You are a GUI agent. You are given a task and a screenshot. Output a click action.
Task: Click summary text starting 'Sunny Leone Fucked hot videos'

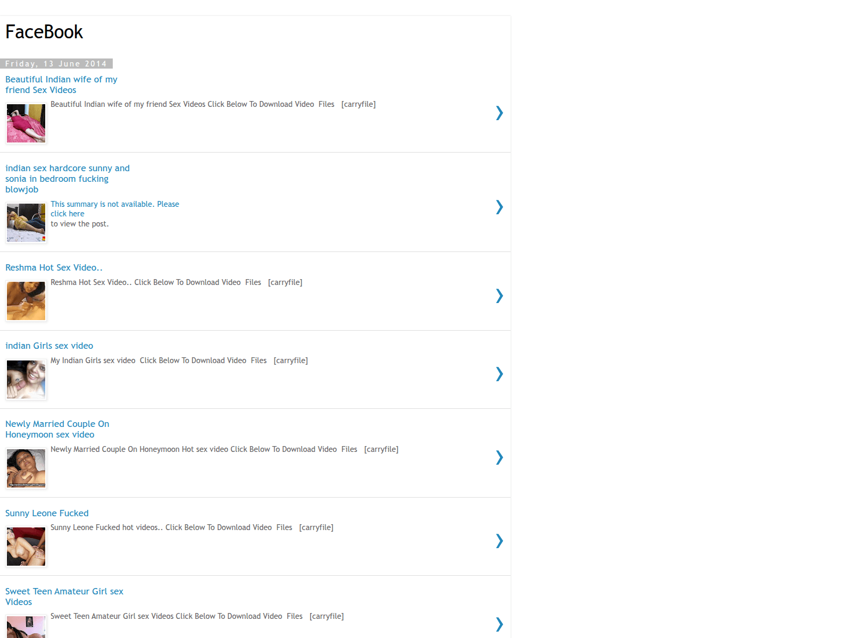[x=192, y=527]
